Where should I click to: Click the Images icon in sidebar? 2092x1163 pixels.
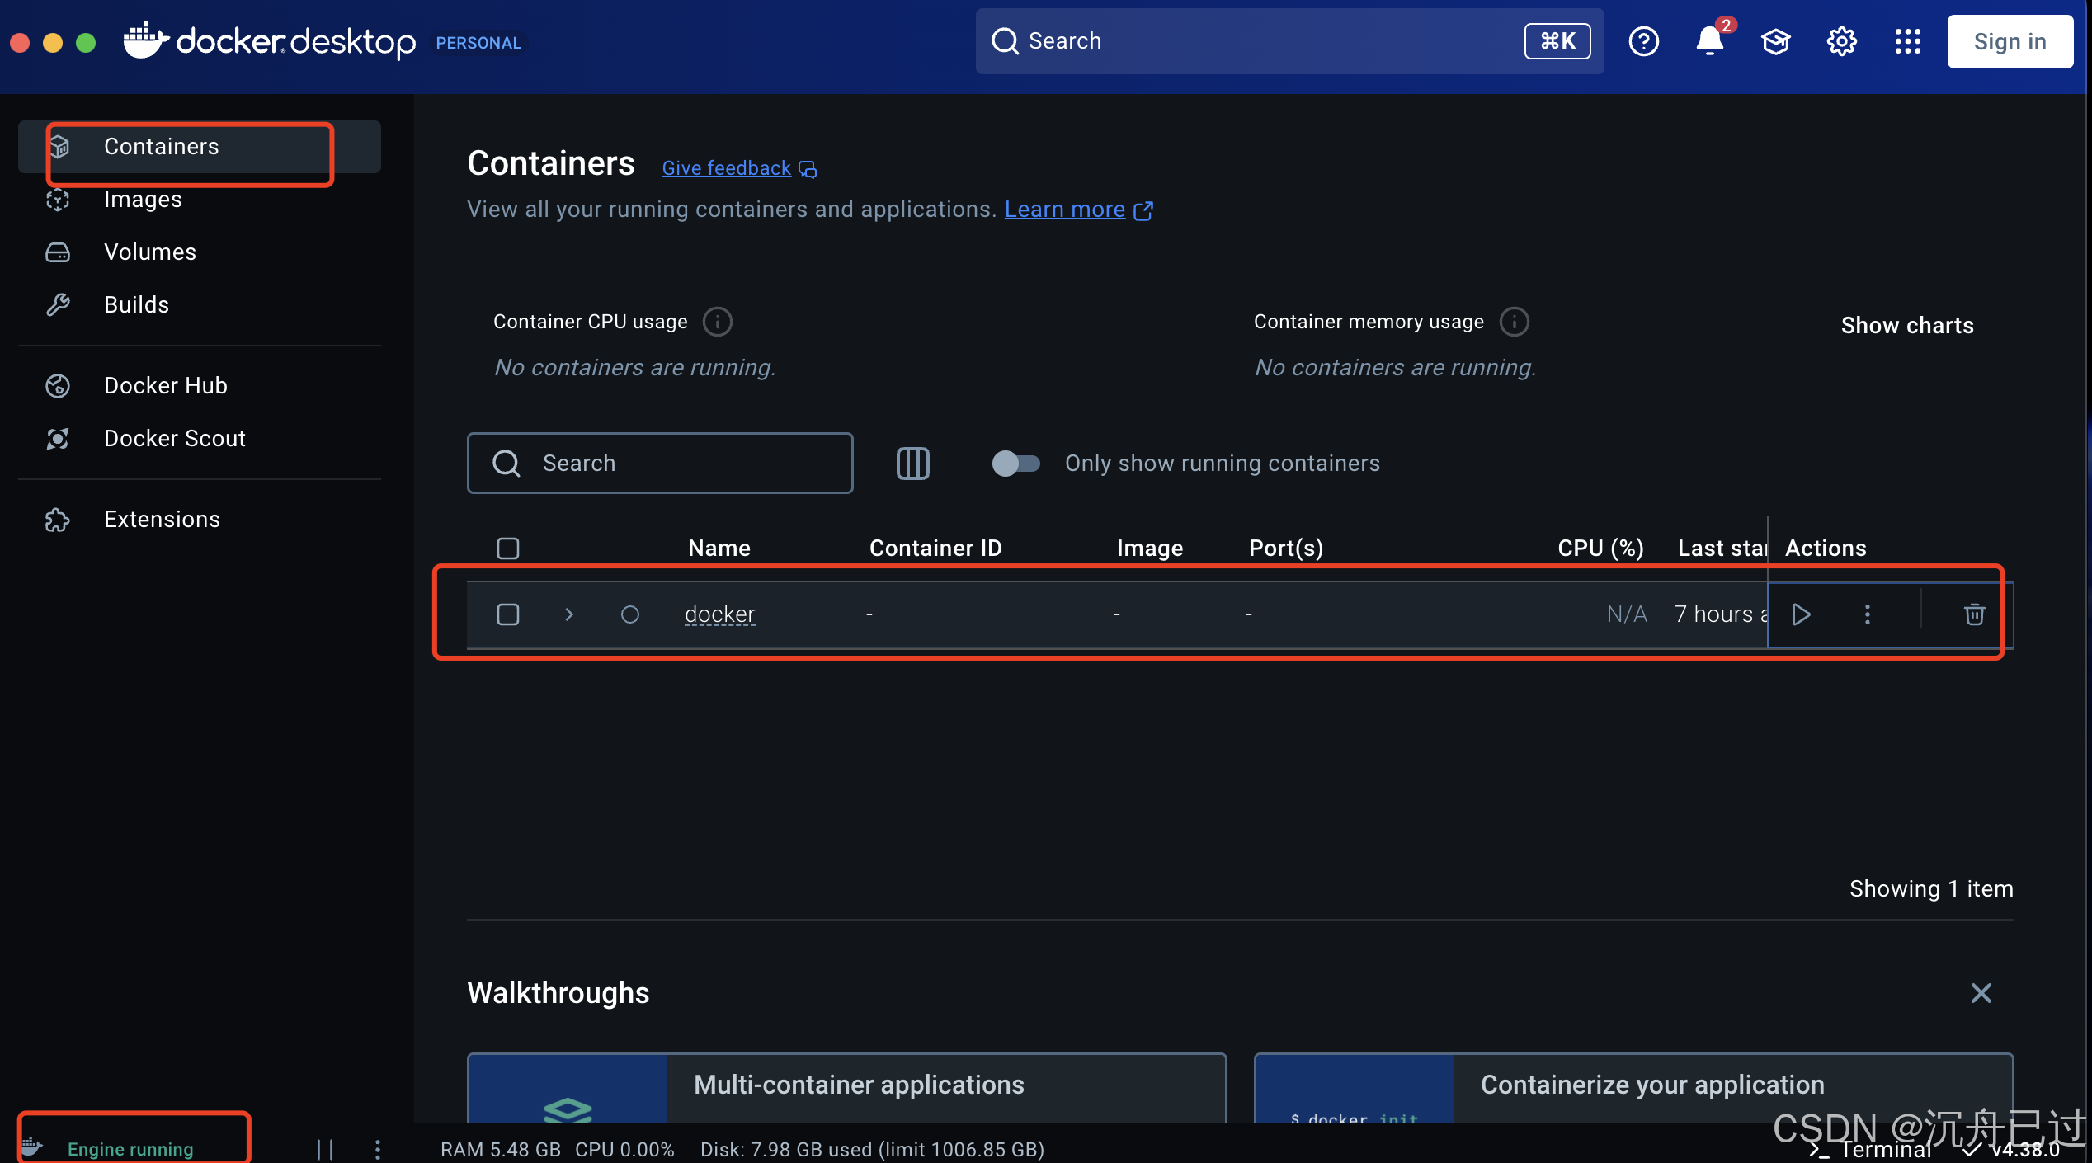58,200
